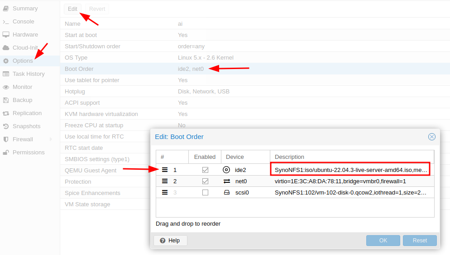The height and width of the screenshot is (255, 450).
Task: Click the Edit button in toolbar
Action: [72, 9]
